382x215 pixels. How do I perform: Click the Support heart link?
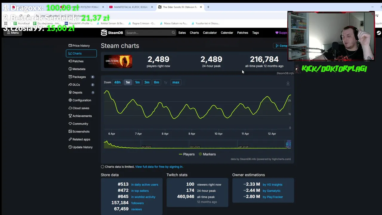click(x=281, y=33)
